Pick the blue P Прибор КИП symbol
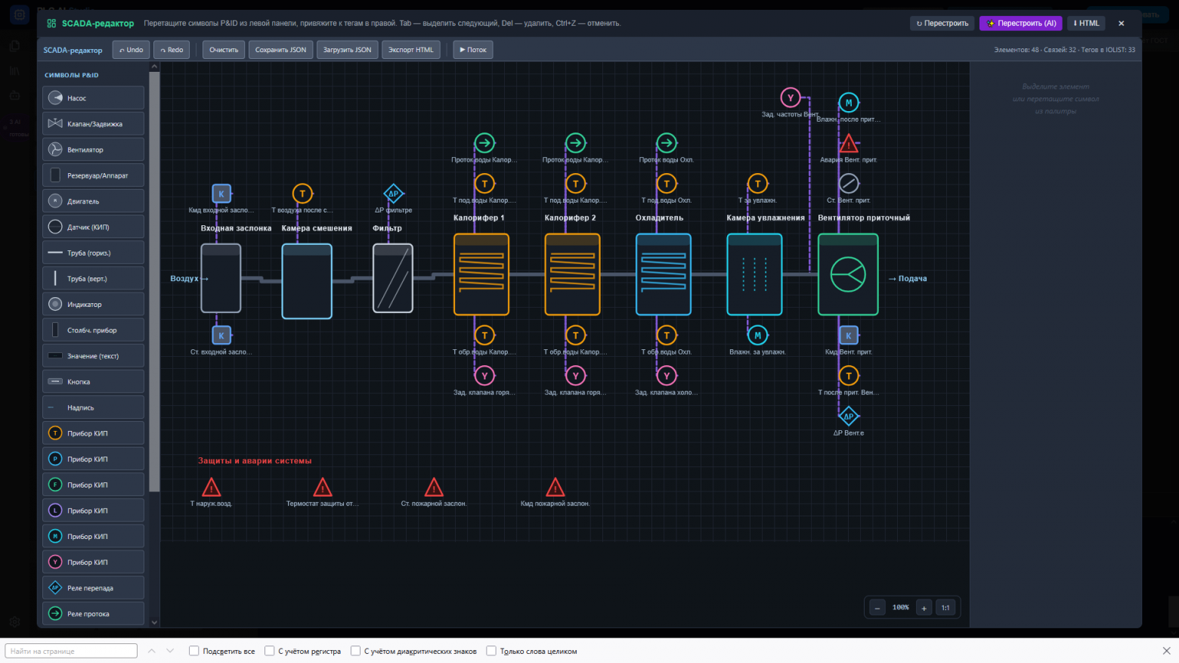 coord(93,458)
